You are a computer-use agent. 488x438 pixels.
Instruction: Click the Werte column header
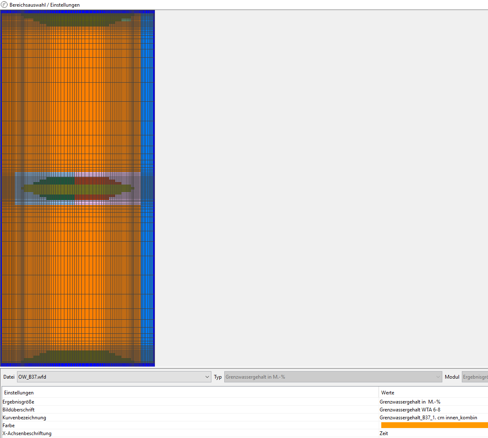(x=388, y=393)
